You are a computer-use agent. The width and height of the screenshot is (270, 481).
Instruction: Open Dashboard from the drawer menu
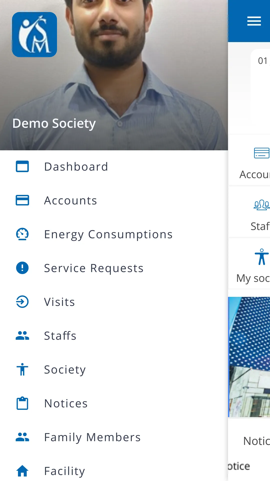click(x=114, y=167)
